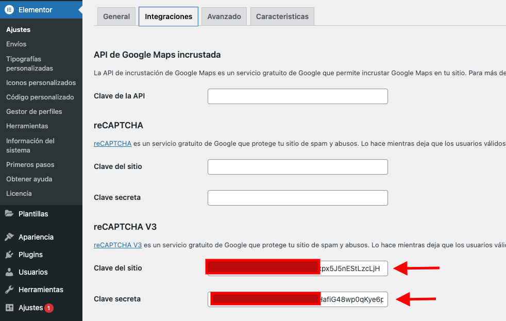This screenshot has width=506, height=321.
Task: Click the Herramientas wrench icon
Action: tap(9, 290)
